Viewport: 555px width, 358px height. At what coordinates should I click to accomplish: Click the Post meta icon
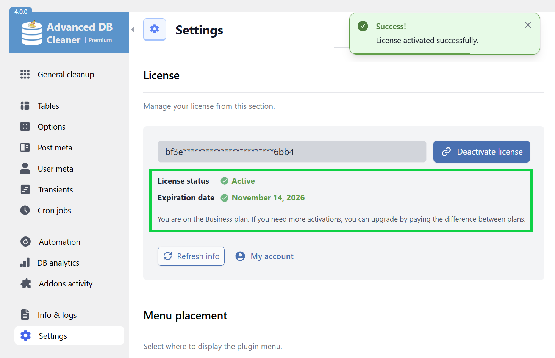click(x=25, y=147)
